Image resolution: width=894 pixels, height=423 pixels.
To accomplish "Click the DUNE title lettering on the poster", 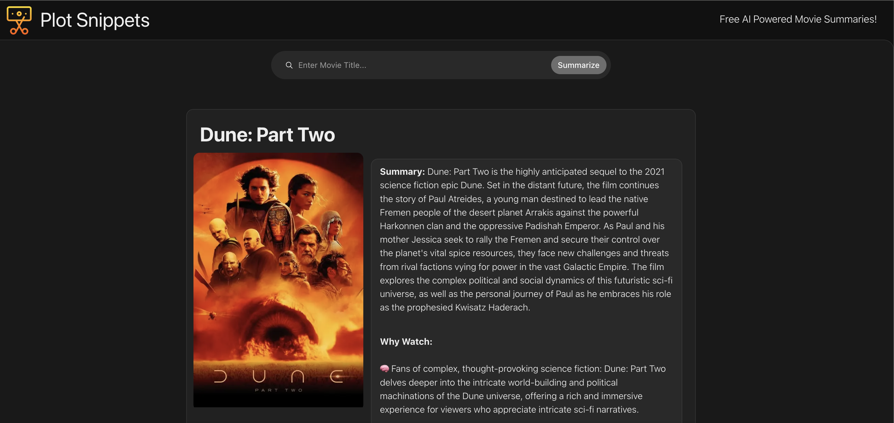I will pos(278,376).
